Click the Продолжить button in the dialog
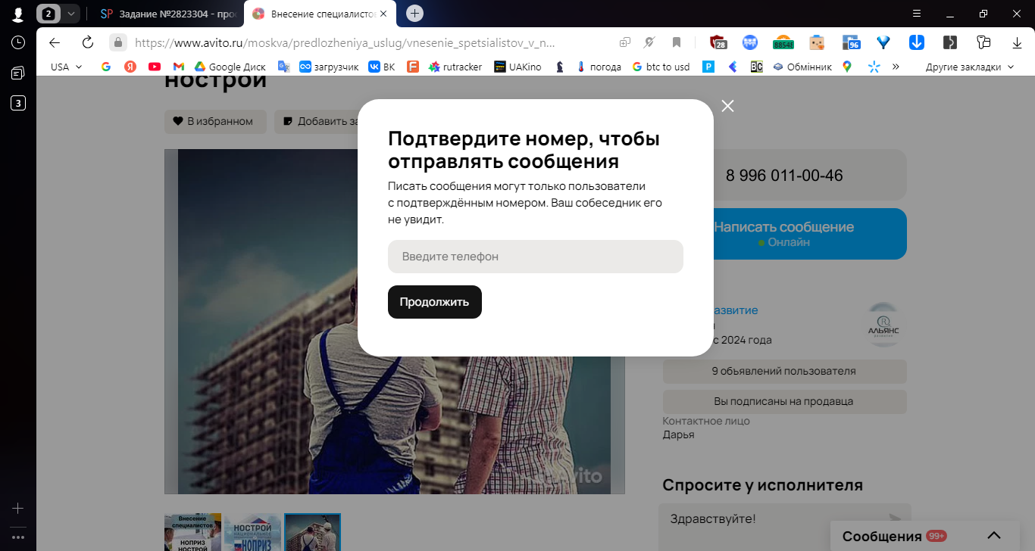1035x551 pixels. (435, 302)
